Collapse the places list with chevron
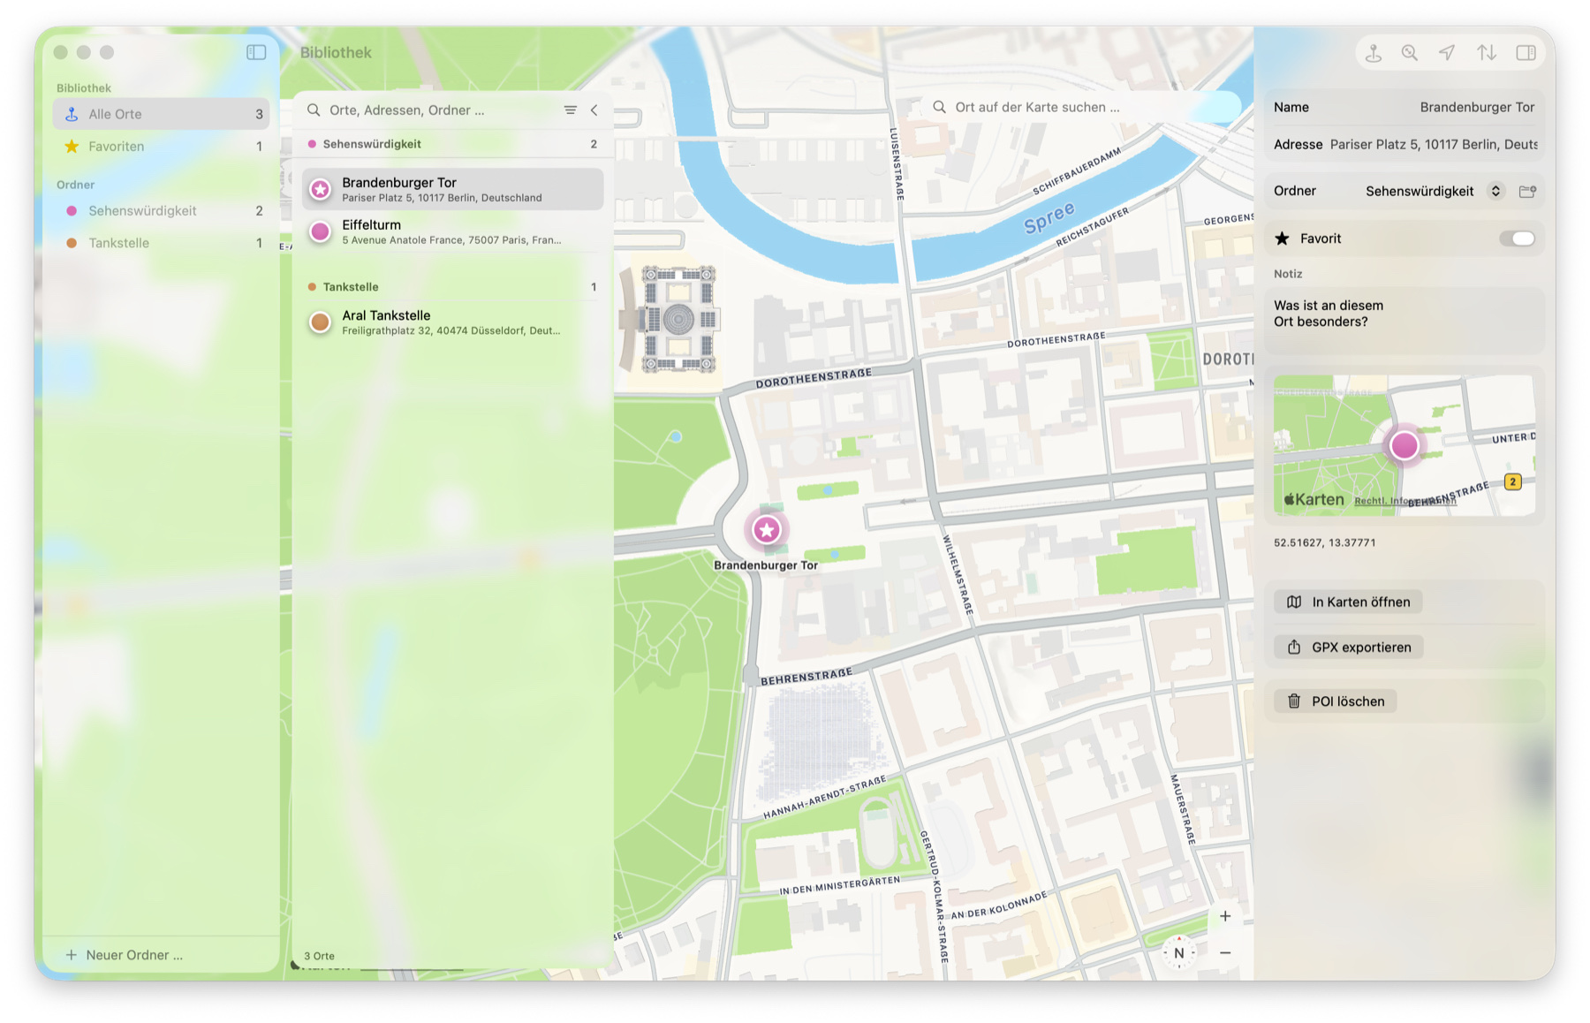The width and height of the screenshot is (1590, 1023). tap(594, 110)
